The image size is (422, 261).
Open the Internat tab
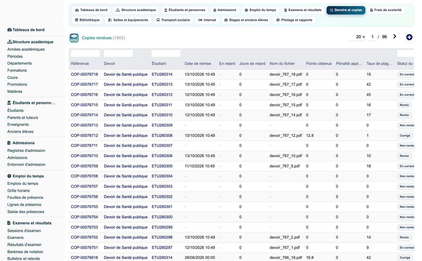coord(207,20)
